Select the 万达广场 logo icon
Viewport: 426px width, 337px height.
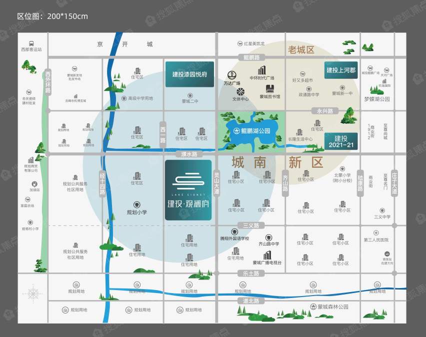tap(231, 75)
